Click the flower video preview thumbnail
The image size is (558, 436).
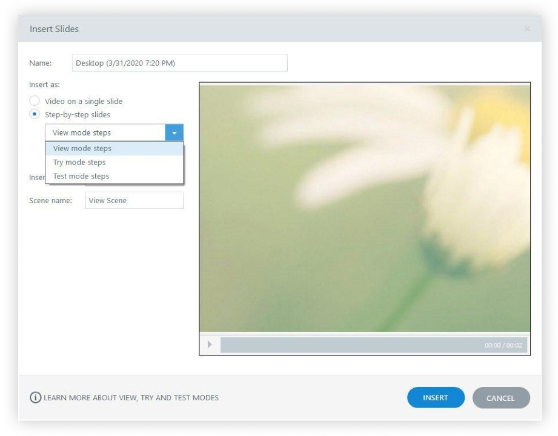(365, 209)
